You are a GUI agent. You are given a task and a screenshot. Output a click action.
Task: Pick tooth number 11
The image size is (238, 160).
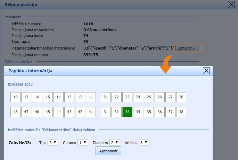[91, 97]
